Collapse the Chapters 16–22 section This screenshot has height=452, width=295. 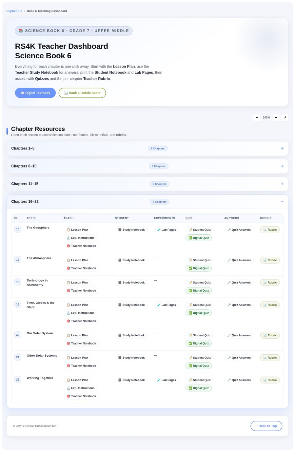pyautogui.click(x=147, y=202)
